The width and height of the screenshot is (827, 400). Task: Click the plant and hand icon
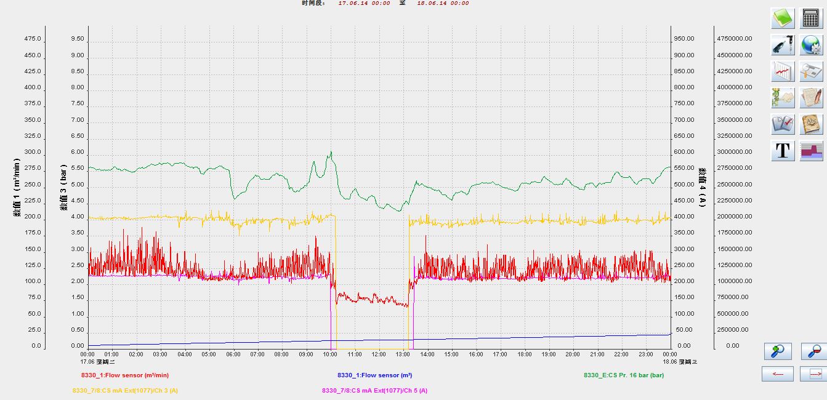click(x=783, y=98)
